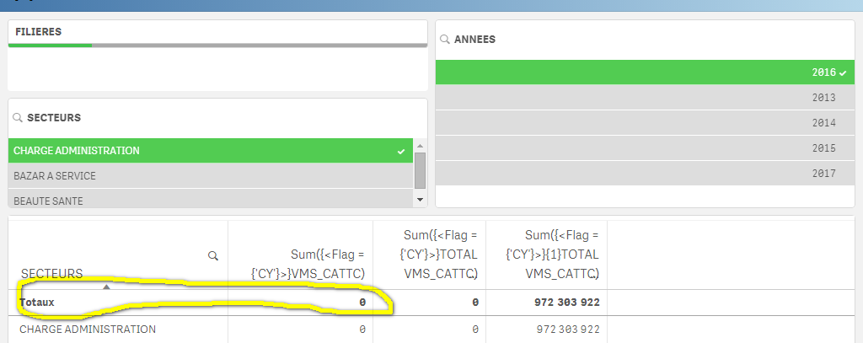Click the sort arrow under SECTEURS header

(x=107, y=287)
